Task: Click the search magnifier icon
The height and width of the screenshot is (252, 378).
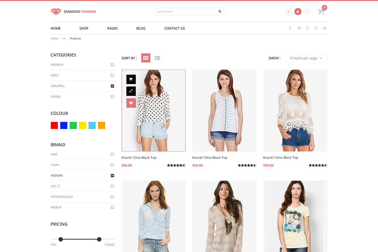Action: coord(220,12)
